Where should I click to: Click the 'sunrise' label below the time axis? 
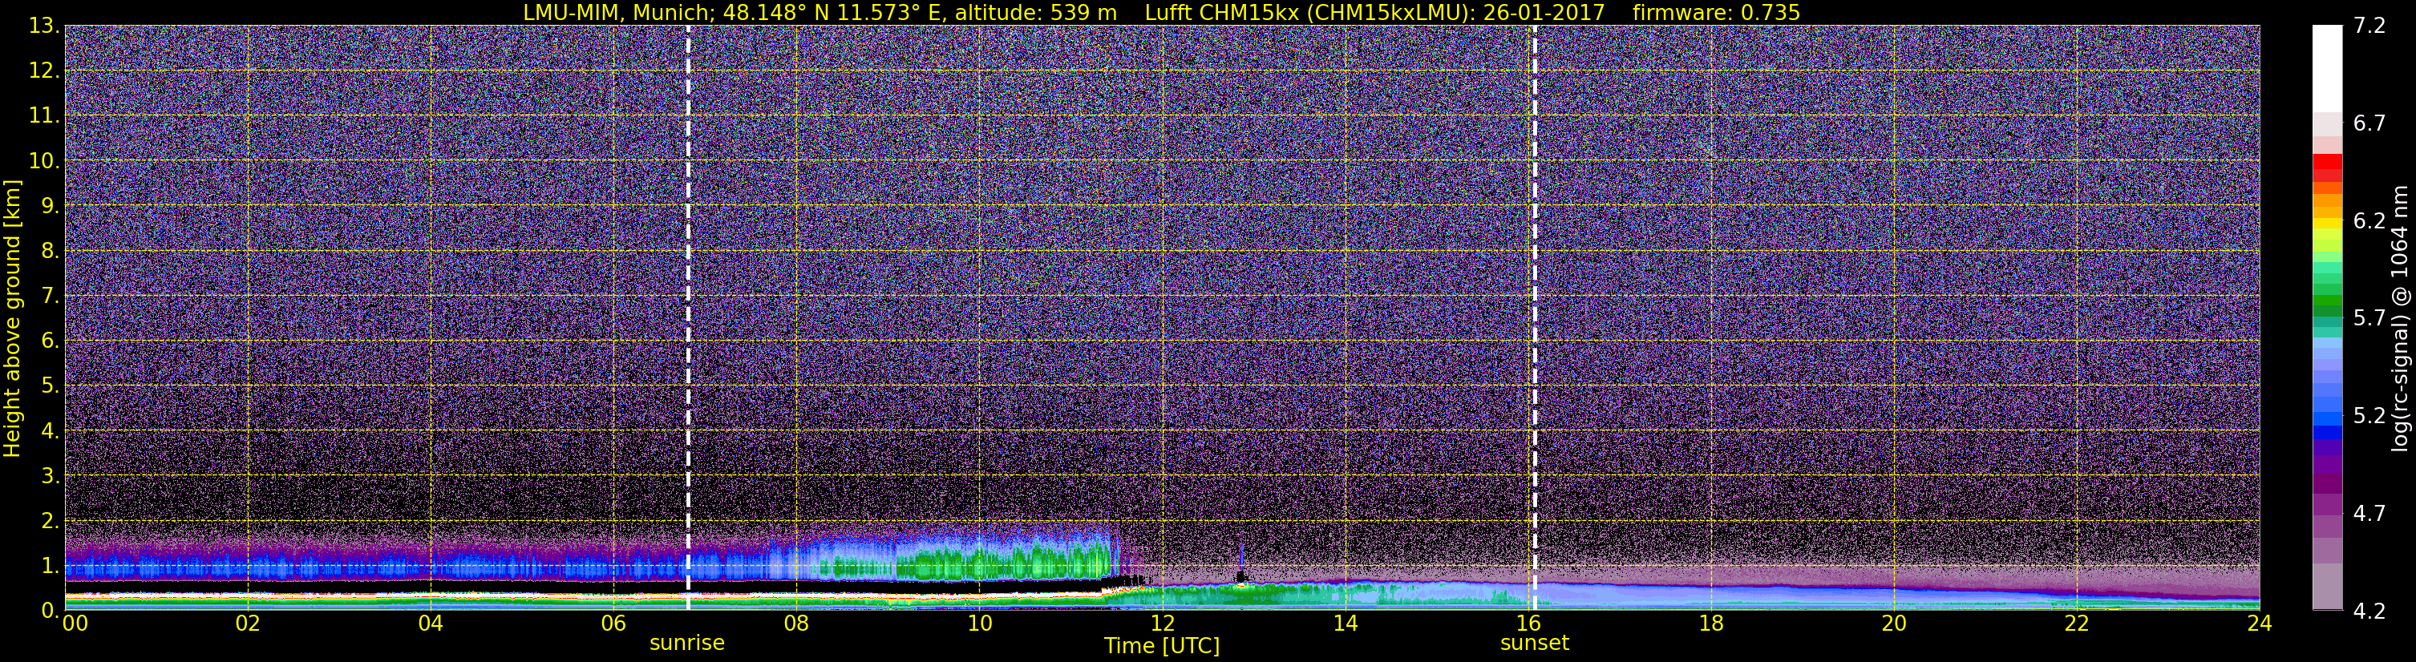tap(687, 644)
